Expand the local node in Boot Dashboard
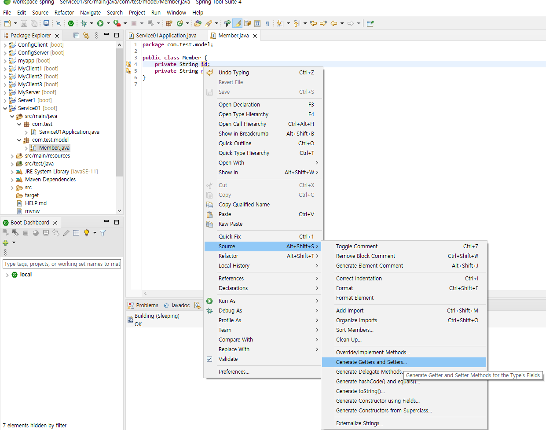This screenshot has width=546, height=430. pos(7,275)
